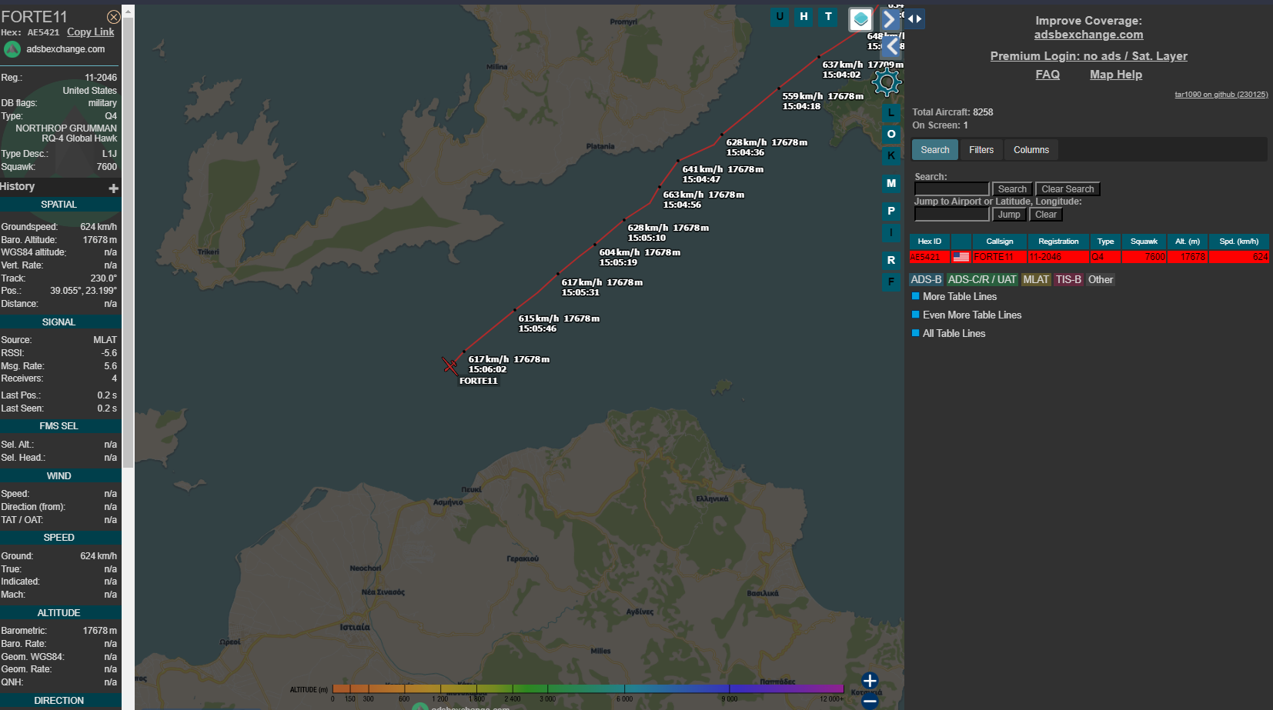Sort table by Hex ID column
The image size is (1273, 710).
[x=929, y=242]
